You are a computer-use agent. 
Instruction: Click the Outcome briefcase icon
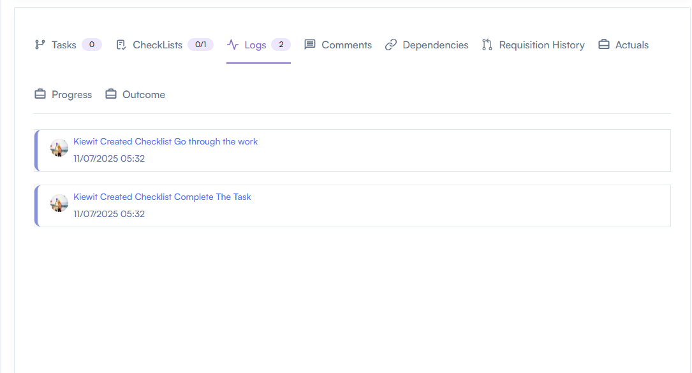(111, 95)
